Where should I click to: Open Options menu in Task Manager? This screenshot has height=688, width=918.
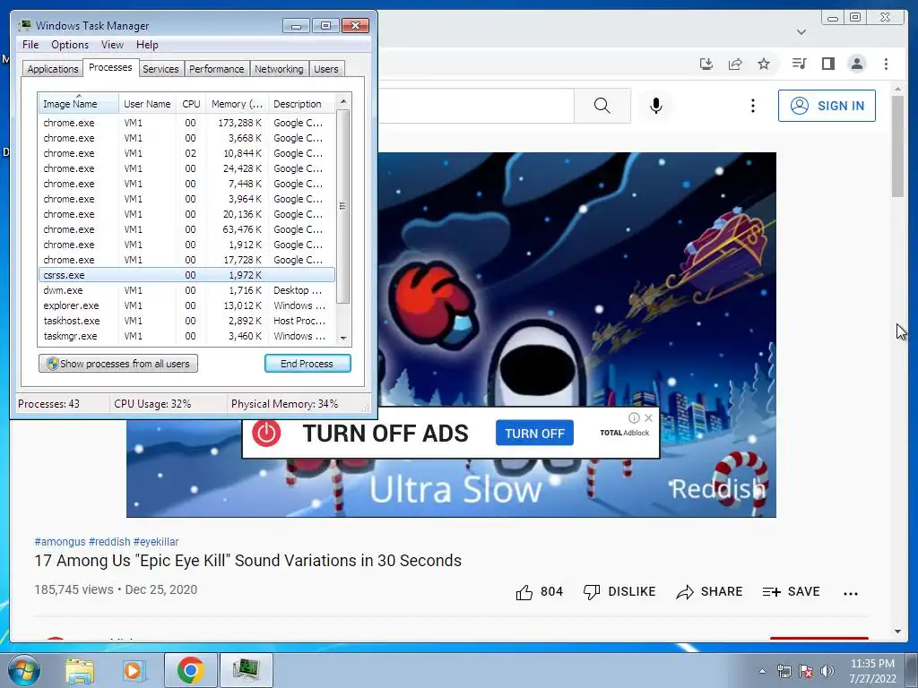[70, 45]
